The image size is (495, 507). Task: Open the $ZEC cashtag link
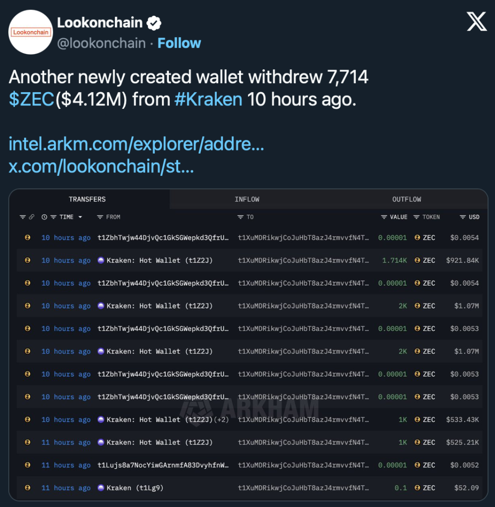point(31,99)
